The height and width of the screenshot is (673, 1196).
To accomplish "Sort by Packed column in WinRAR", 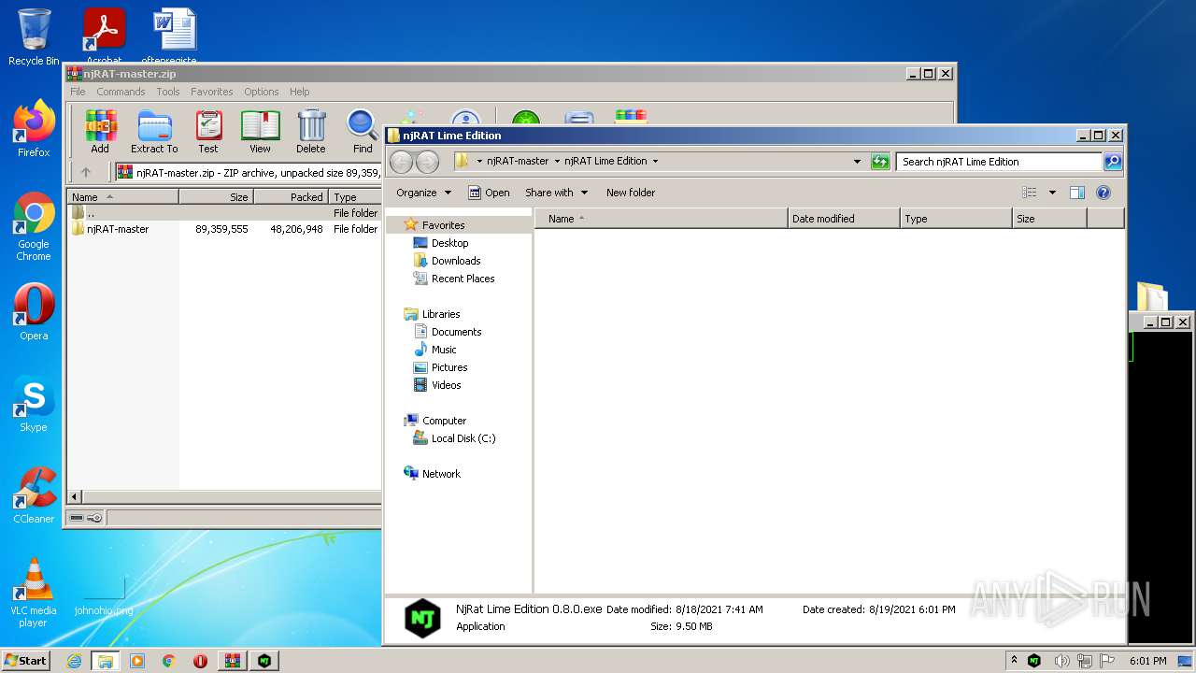I will point(291,197).
